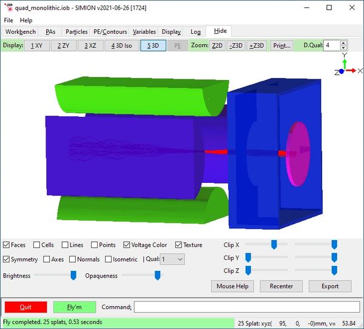The width and height of the screenshot is (364, 329).
Task: Open the Variables tab
Action: (x=144, y=32)
